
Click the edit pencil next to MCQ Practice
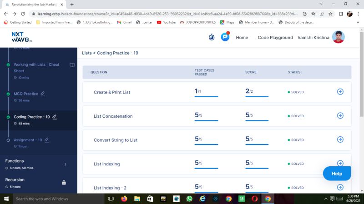point(43,94)
